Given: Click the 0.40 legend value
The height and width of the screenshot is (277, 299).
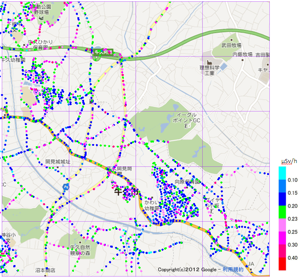Looking at the screenshot, I should pyautogui.click(x=292, y=258).
